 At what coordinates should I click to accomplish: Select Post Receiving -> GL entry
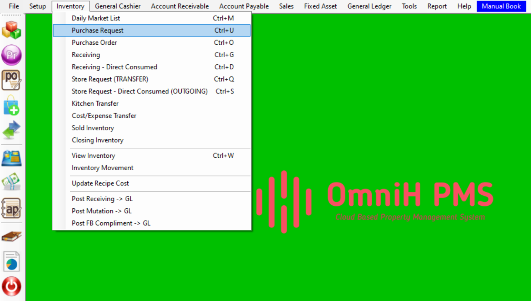click(152, 199)
